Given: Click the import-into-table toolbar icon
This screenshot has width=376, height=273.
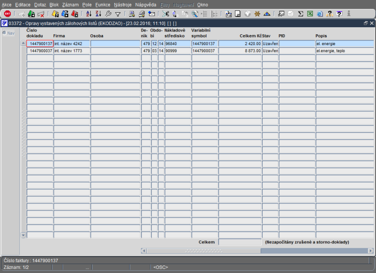Looking at the screenshot, I should [x=228, y=14].
